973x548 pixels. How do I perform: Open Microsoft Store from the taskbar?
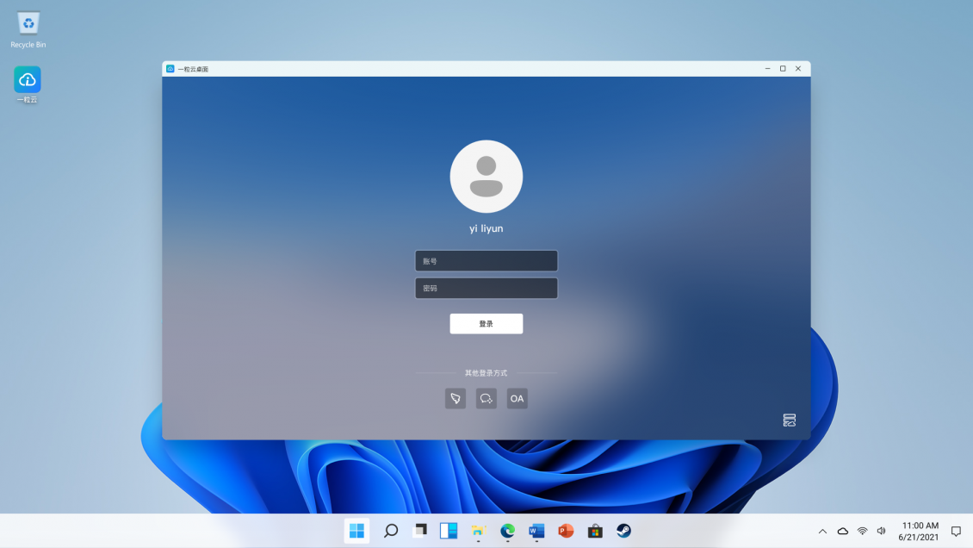(x=595, y=531)
